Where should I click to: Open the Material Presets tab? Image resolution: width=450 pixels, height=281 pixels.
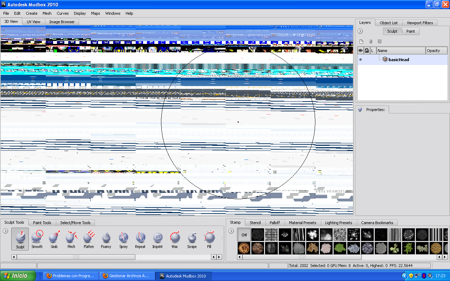tap(303, 223)
